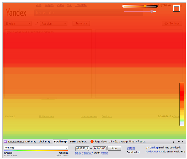Viewport: 187px width, 159px height.
Task: Click the language swap arrows icon
Action: pyautogui.click(x=36, y=23)
